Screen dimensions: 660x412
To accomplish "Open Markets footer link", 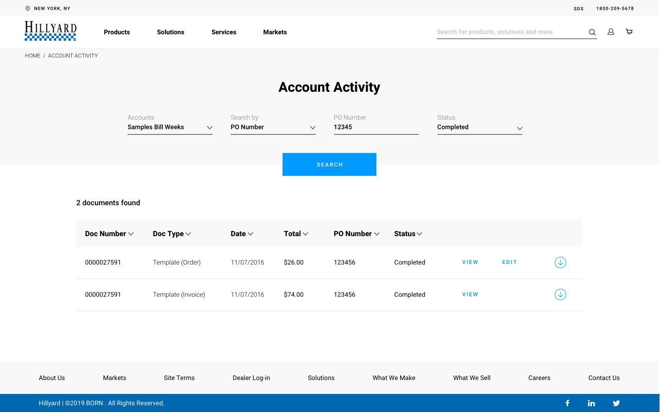I will point(114,378).
